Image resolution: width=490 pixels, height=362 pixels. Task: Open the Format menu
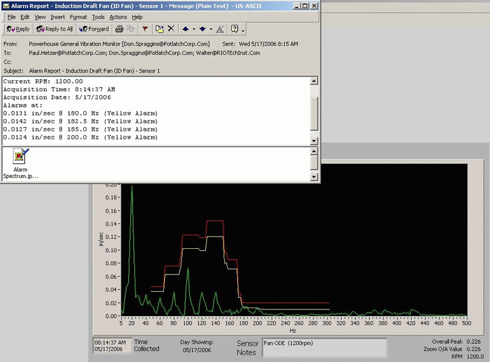pos(78,17)
